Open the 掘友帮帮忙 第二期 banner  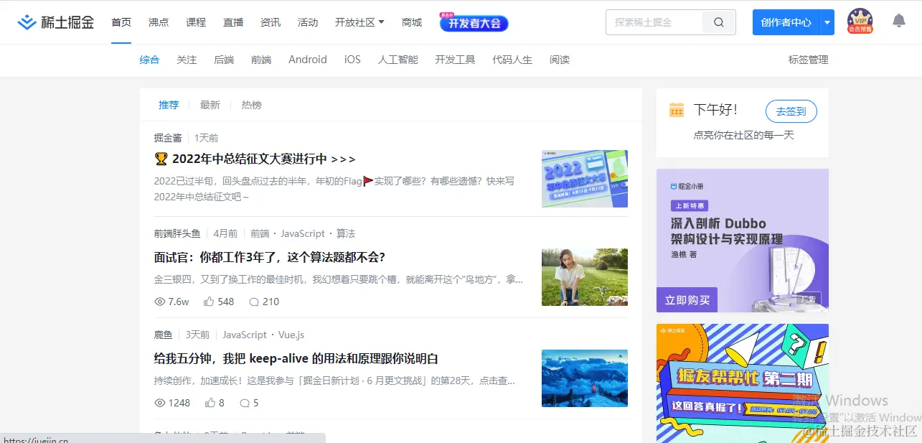[743, 383]
